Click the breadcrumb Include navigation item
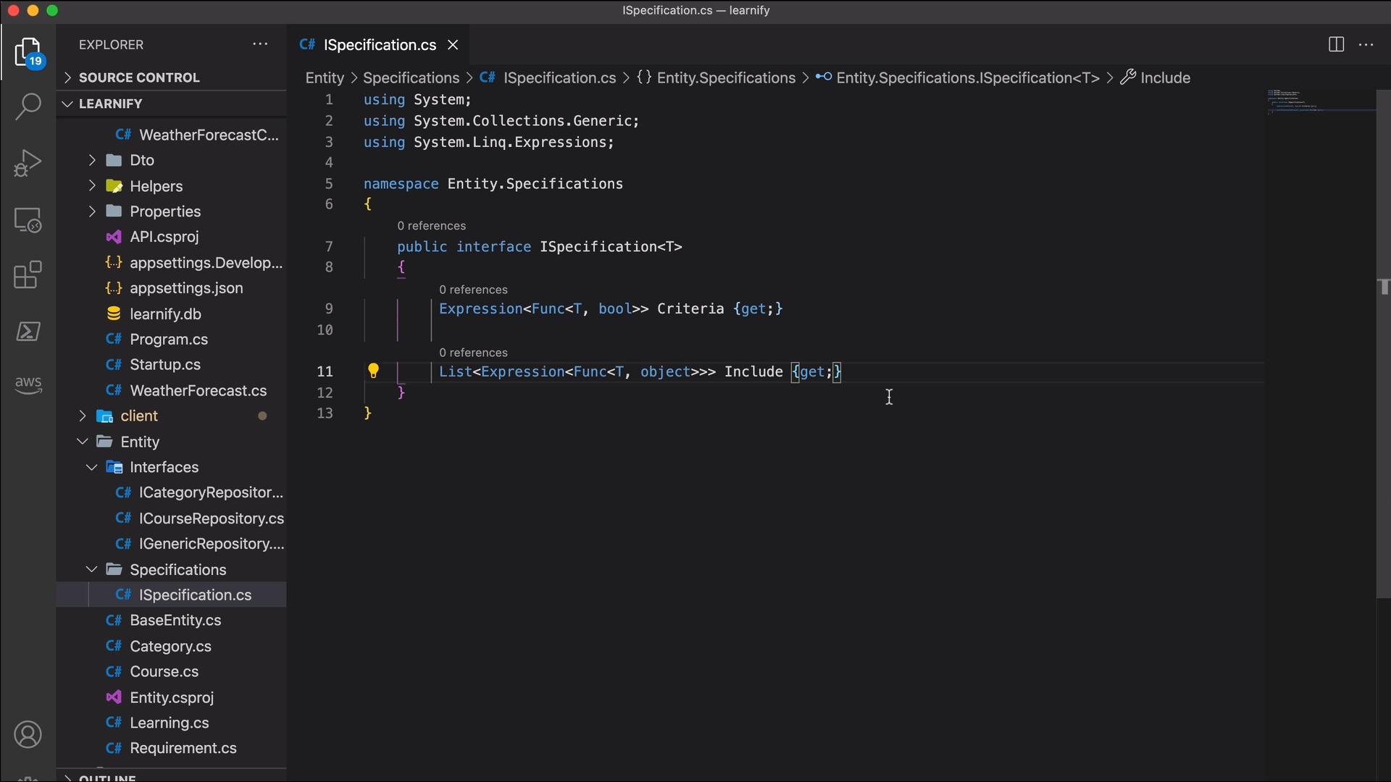Screen dimensions: 1391x782 tap(1166, 76)
